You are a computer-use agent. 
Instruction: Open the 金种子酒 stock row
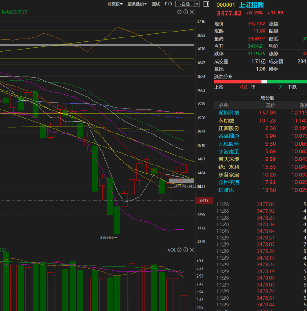[260, 183]
